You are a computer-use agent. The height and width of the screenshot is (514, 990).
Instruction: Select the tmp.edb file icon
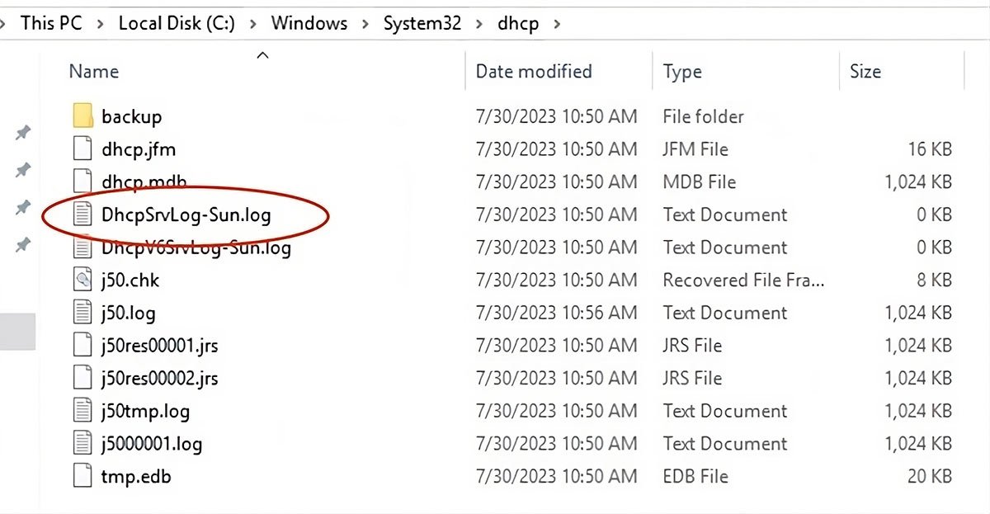point(82,476)
